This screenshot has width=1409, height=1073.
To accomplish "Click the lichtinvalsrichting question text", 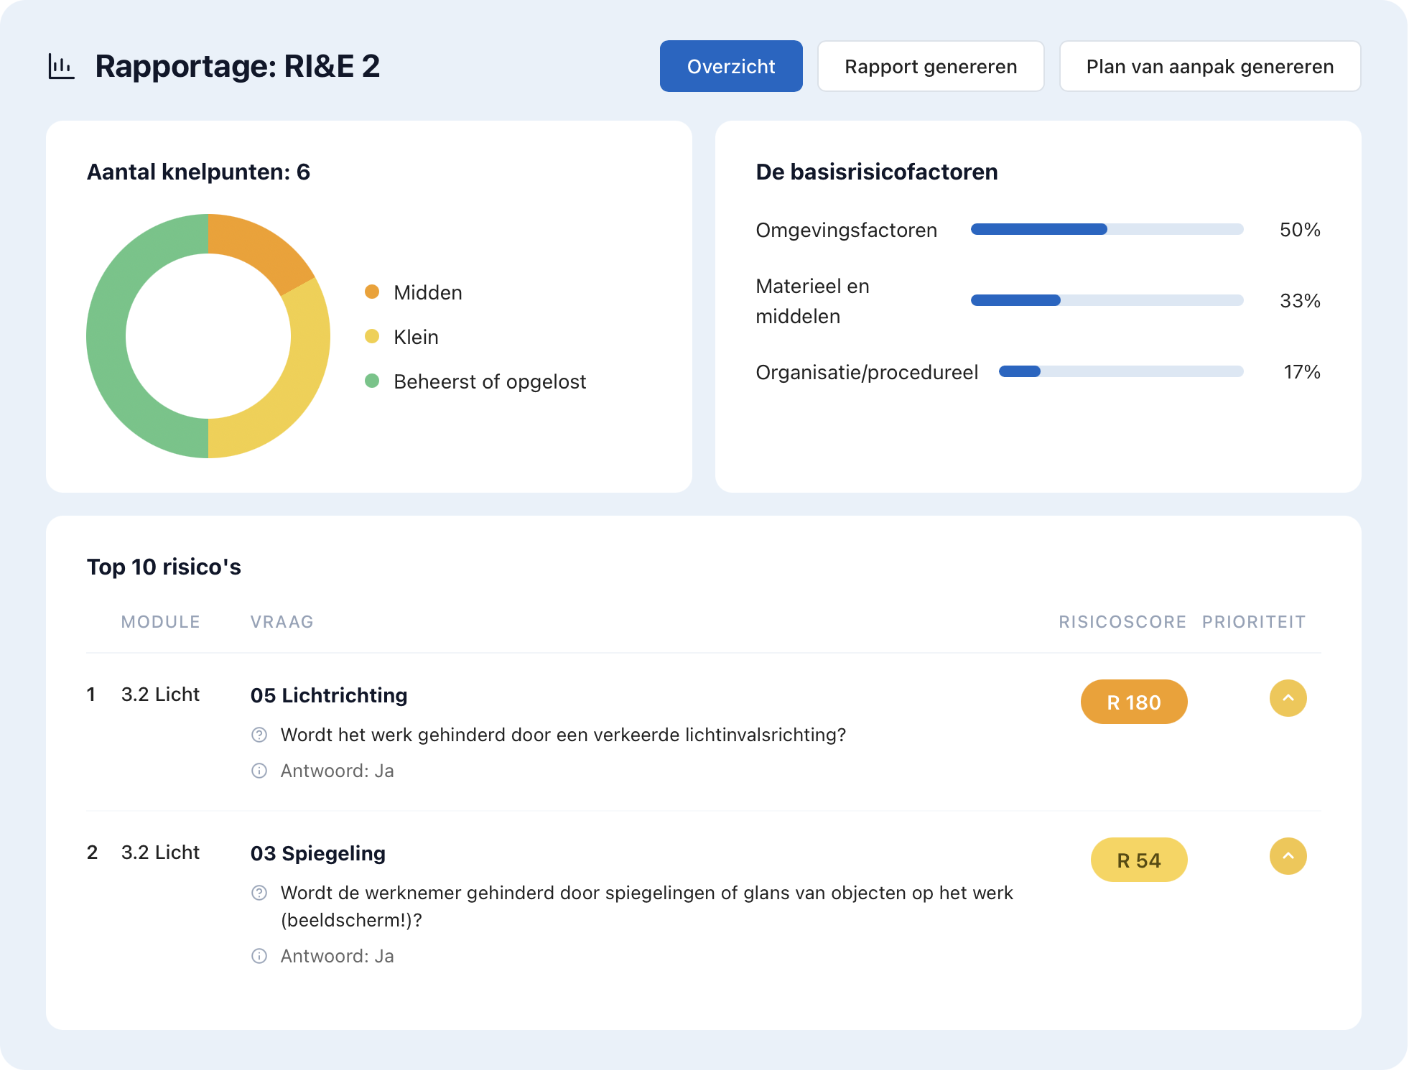I will coord(563,735).
